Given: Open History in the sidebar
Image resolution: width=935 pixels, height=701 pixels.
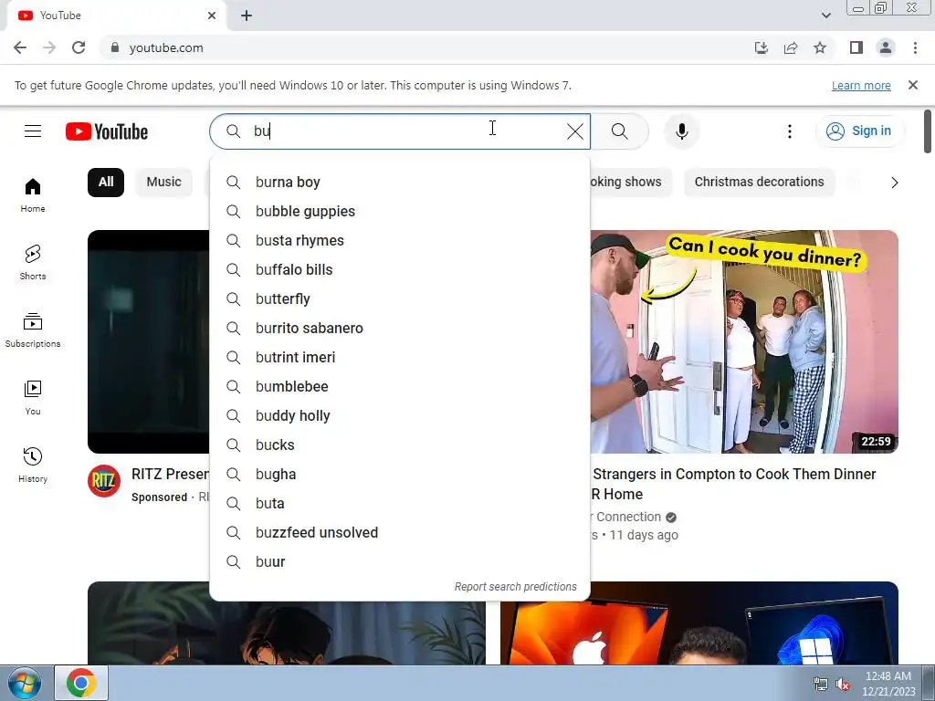Looking at the screenshot, I should [x=33, y=465].
